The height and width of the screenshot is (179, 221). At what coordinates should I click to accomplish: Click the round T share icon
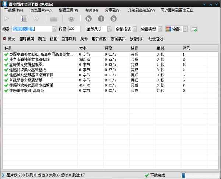click(x=101, y=18)
